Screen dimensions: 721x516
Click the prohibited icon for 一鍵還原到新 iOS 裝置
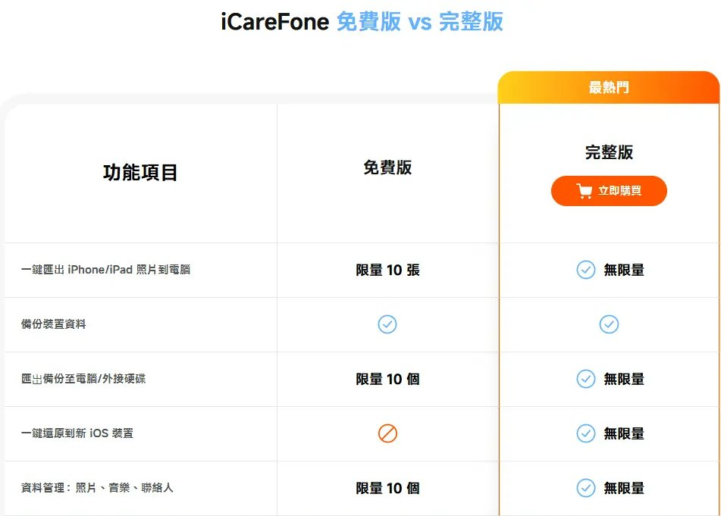click(x=387, y=433)
